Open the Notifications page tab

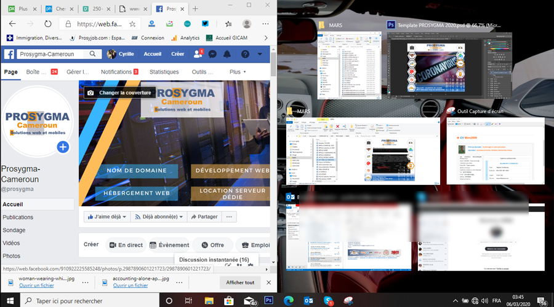(x=119, y=72)
